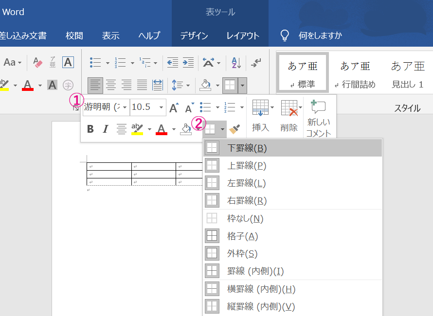
Task: Open mini toolbar highlight color dropdown arrow
Action: [149, 129]
